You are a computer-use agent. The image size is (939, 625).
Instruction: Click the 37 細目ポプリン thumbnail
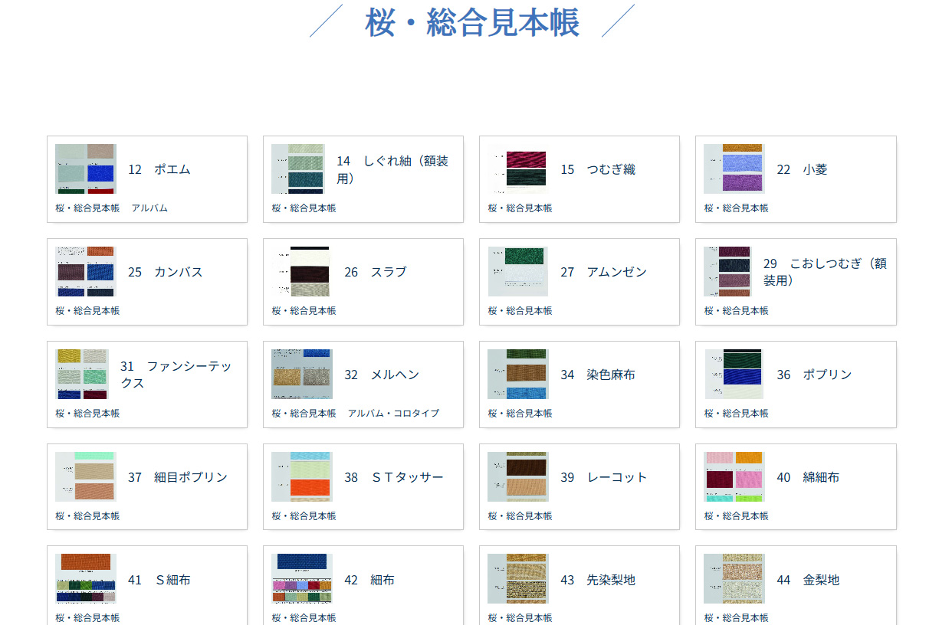tap(86, 476)
